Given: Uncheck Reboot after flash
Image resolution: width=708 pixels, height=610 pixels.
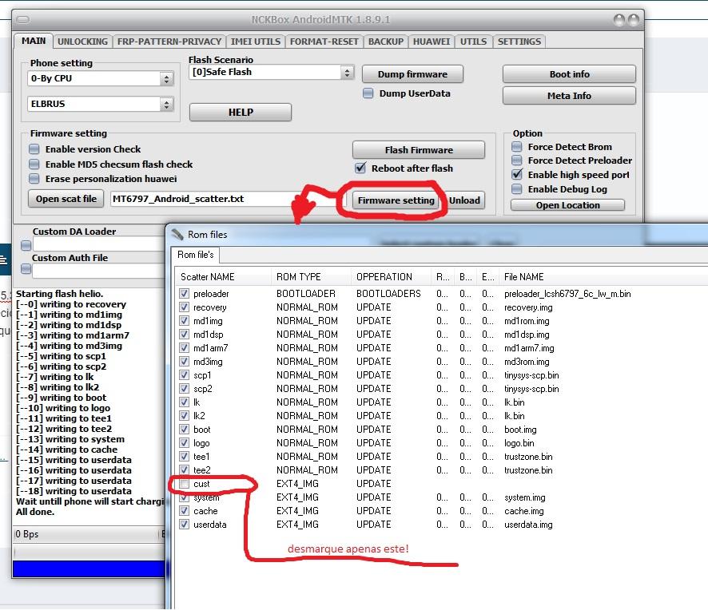Looking at the screenshot, I should click(360, 168).
